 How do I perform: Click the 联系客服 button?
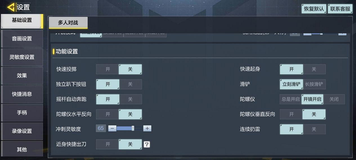(x=340, y=9)
